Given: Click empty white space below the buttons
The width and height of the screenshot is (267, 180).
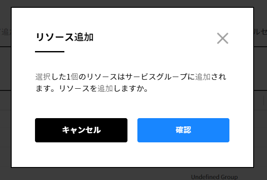Looking at the screenshot, I should point(132,154).
